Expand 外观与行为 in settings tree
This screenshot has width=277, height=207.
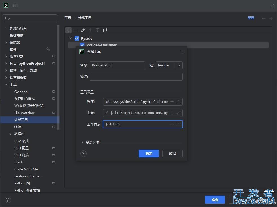(x=6, y=28)
